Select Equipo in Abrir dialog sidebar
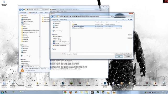Viewport: 168px width, 94px height. [56, 34]
